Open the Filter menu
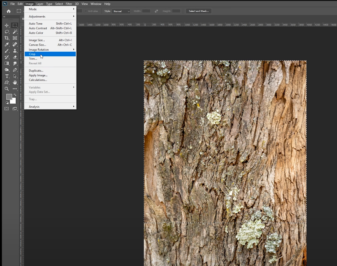Viewport: 337px width, 266px height. 69,4
